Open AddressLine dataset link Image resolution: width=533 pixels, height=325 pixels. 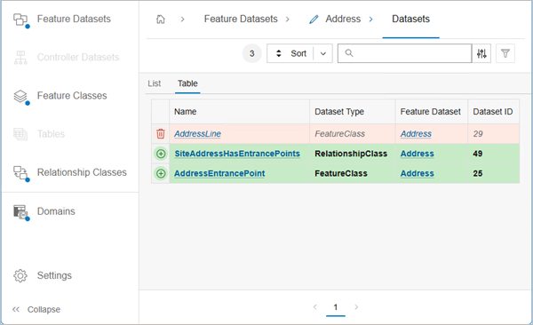(197, 134)
